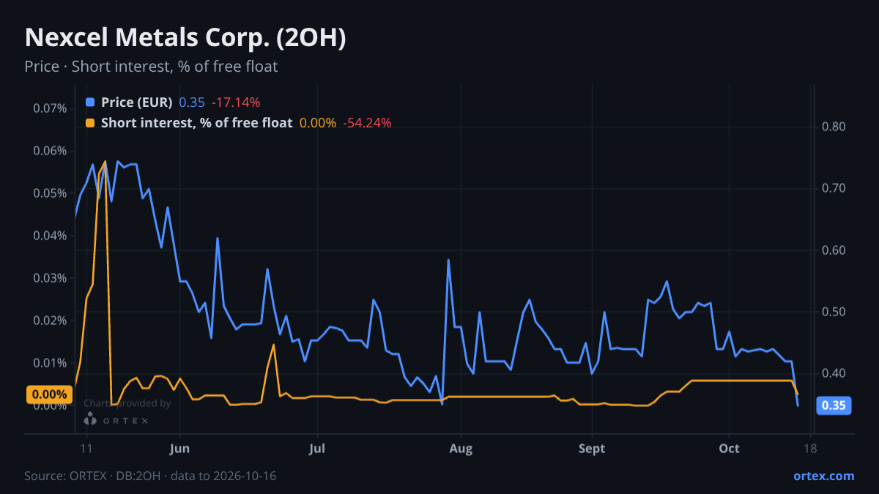
Task: Click the orange Short interest legend swatch
Action: 90,123
